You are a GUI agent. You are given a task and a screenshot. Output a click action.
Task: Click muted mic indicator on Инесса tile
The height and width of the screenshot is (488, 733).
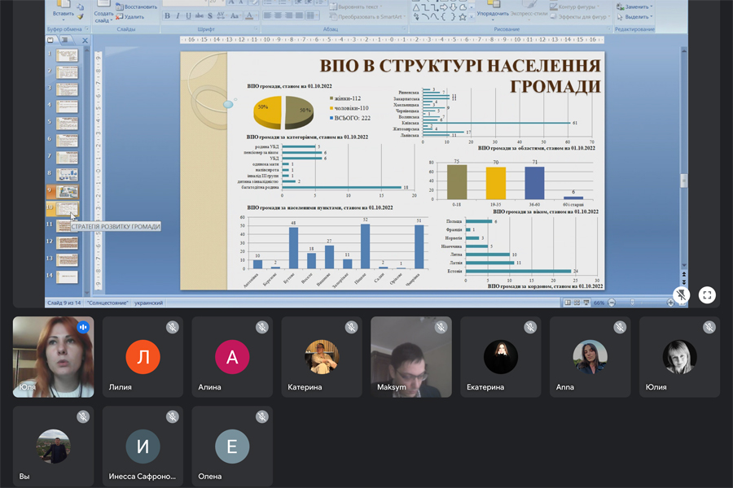[x=173, y=416]
